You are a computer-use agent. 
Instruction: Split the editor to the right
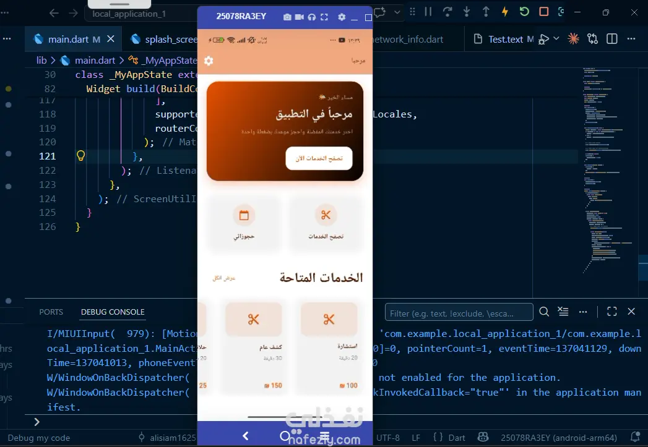click(611, 39)
